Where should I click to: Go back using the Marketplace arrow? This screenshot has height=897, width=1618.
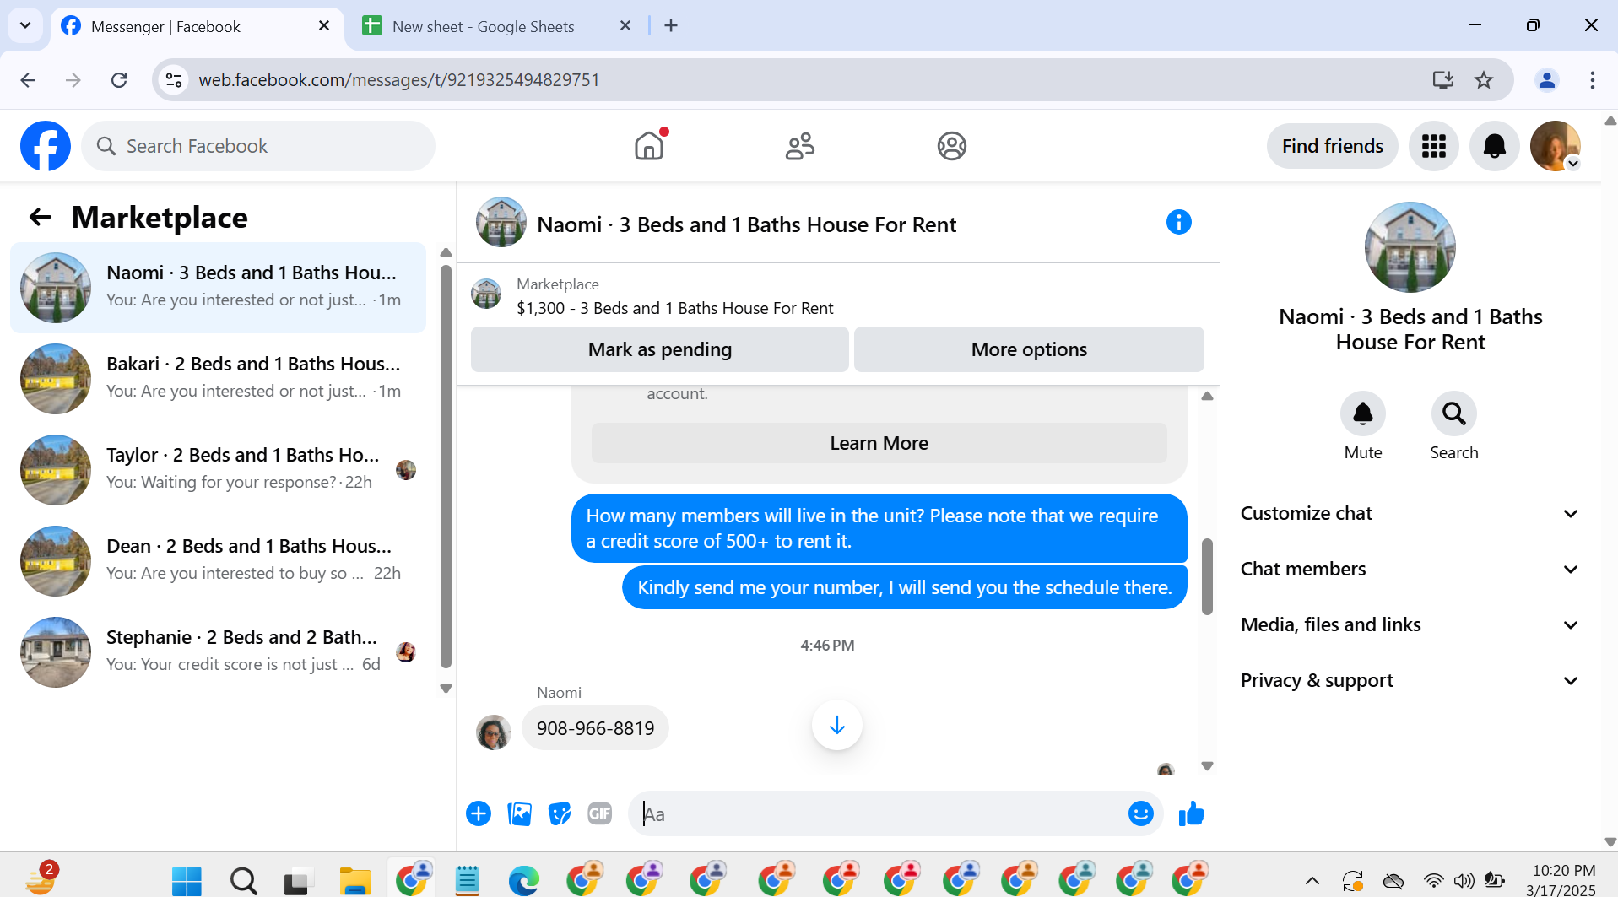pos(41,218)
